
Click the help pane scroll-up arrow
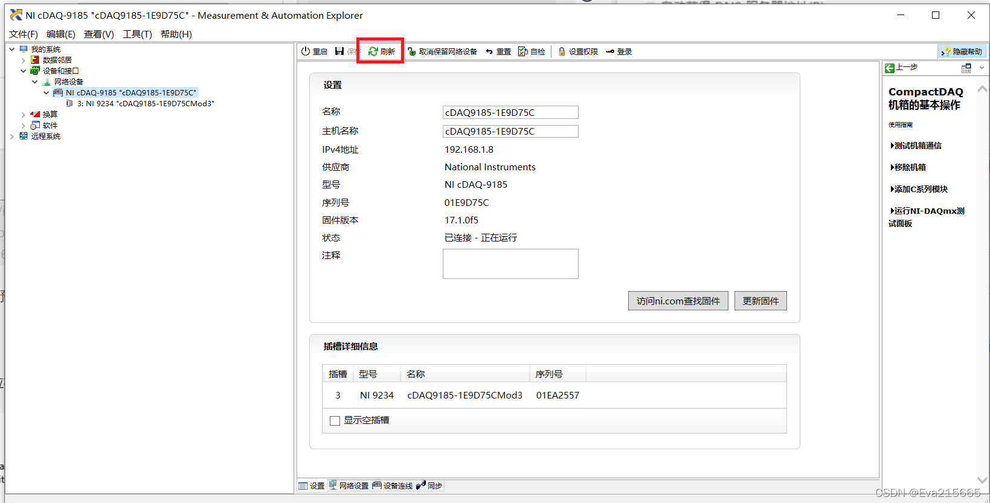point(982,89)
